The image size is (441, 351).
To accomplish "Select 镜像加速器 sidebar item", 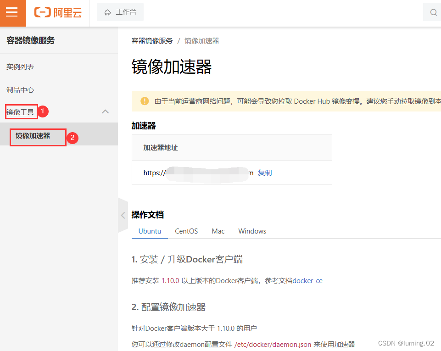I will 33,135.
